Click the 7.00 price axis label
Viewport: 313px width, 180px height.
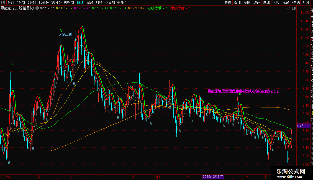coord(306,164)
